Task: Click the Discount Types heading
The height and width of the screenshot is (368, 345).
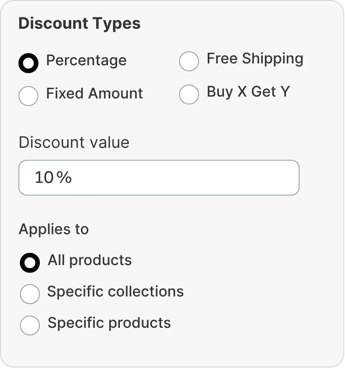Action: coord(80,23)
